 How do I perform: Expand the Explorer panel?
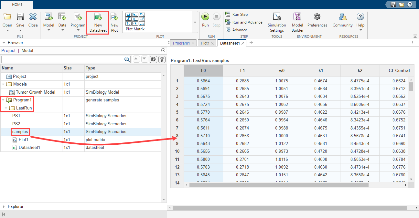[4, 207]
